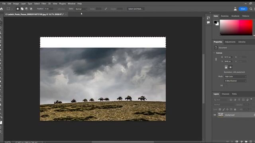Image resolution: width=255 pixels, height=143 pixels.
Task: Click the Select and Mask button
Action: point(135,9)
